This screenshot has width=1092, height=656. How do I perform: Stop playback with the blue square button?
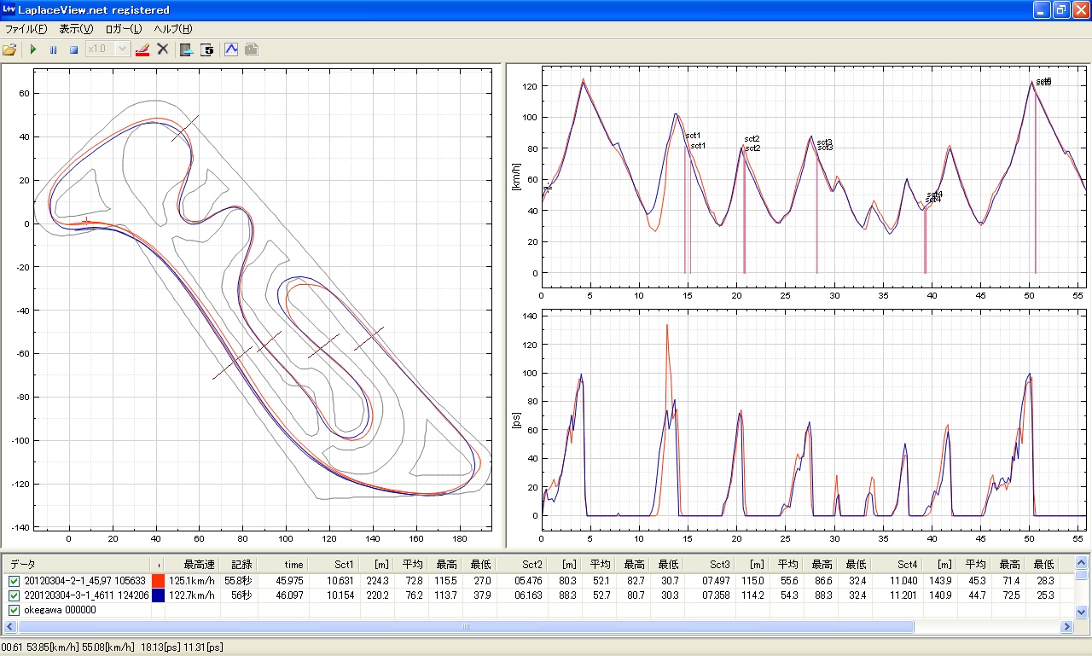click(x=73, y=49)
